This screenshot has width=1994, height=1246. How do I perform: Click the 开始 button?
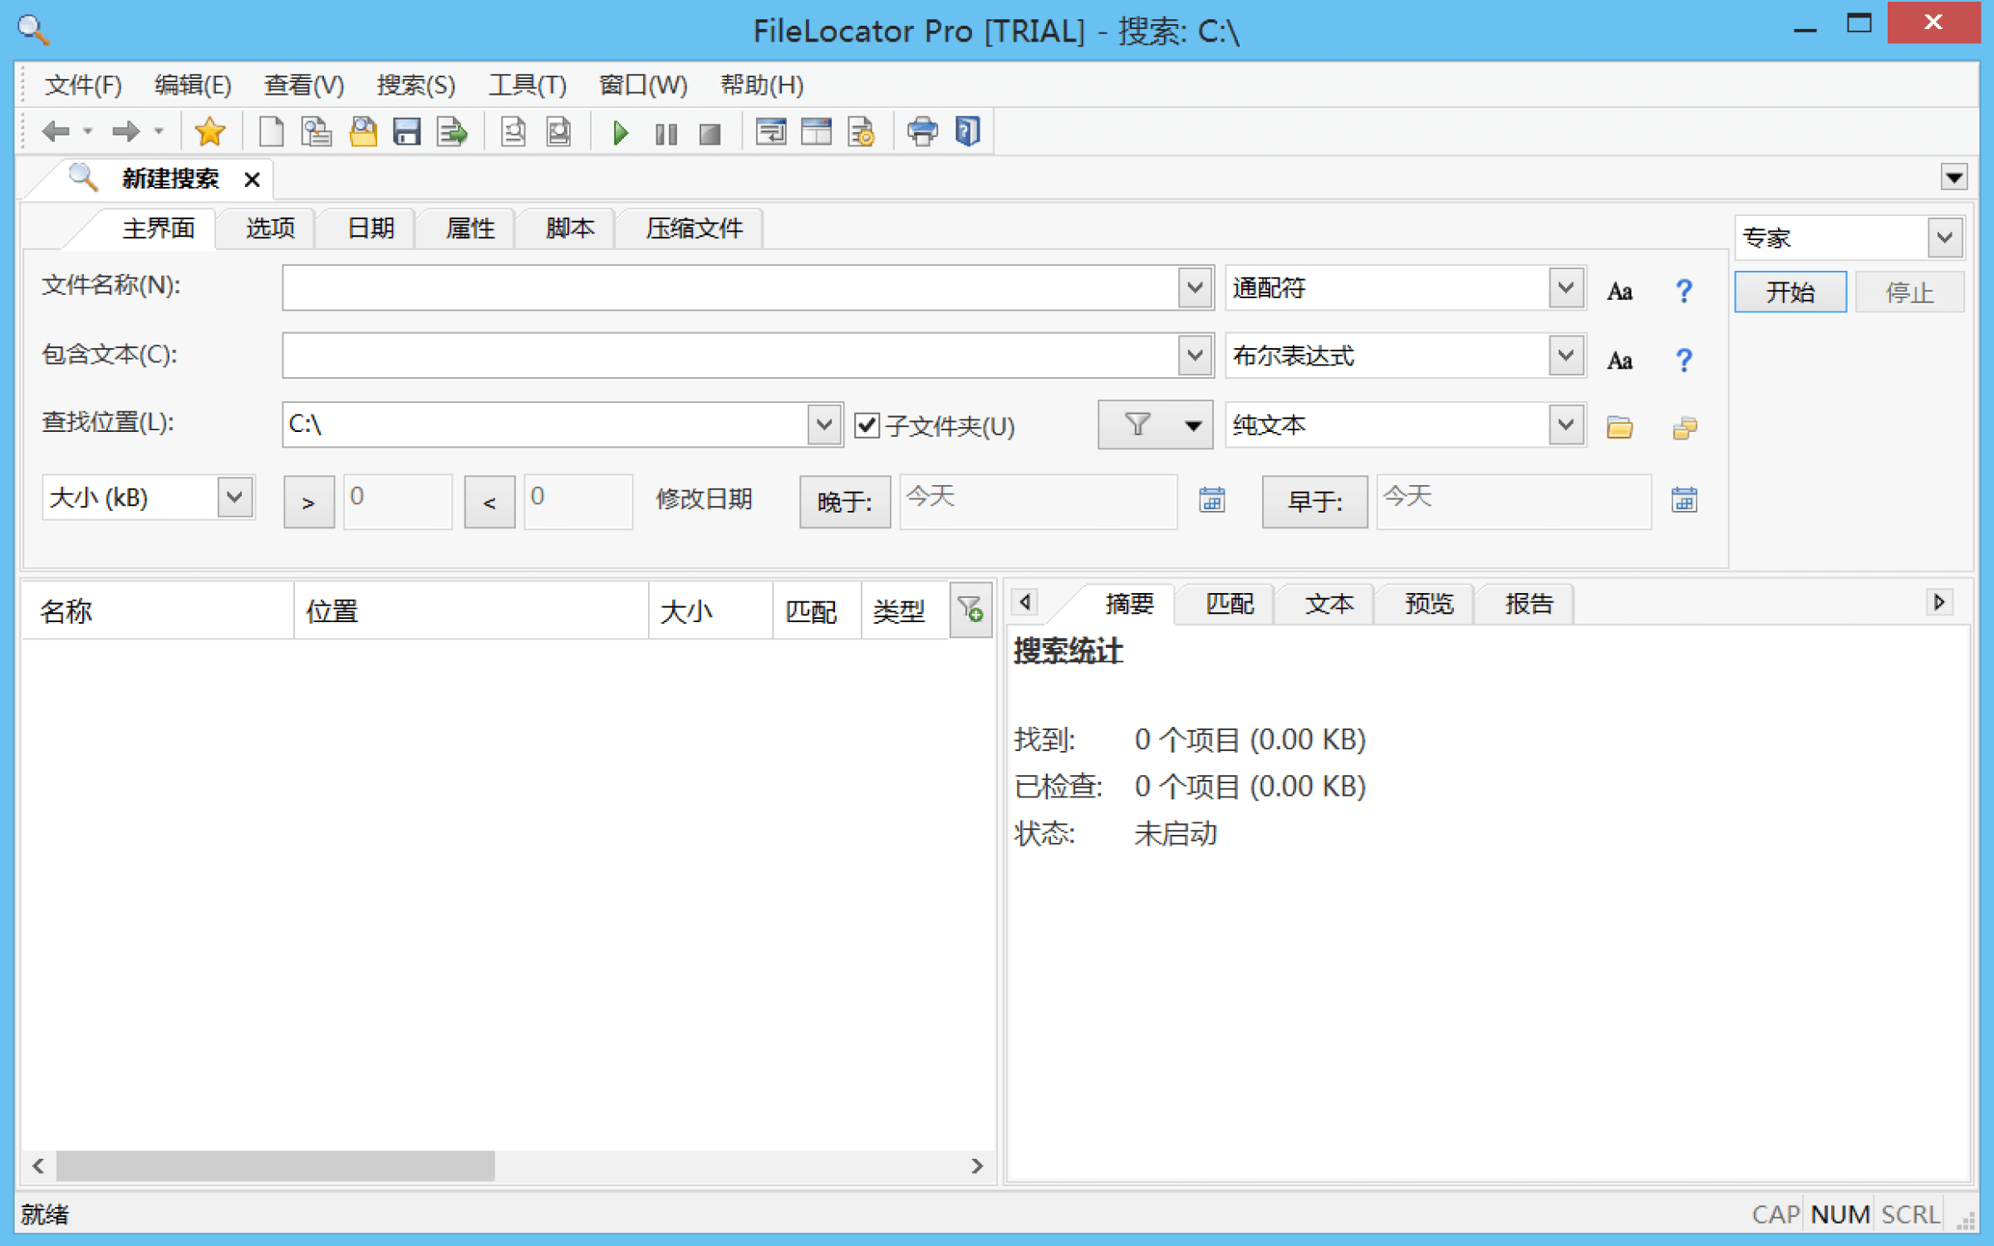(1790, 292)
